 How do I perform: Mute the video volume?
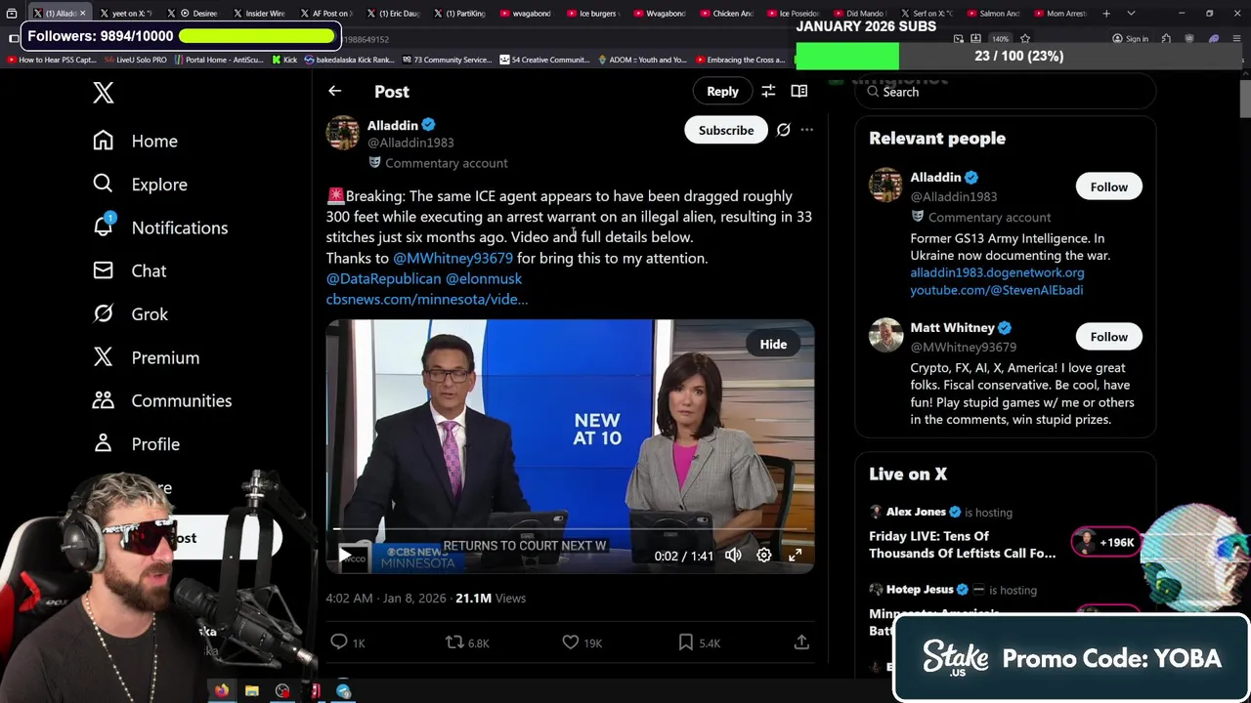tap(733, 556)
